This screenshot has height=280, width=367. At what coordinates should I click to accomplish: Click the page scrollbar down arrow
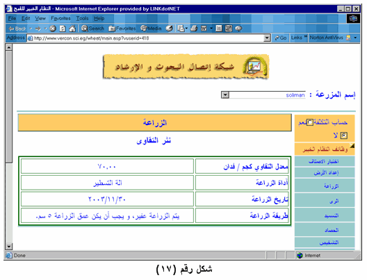[8, 247]
